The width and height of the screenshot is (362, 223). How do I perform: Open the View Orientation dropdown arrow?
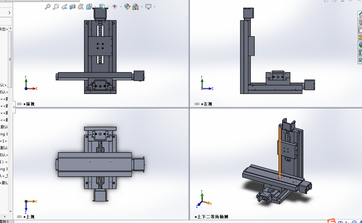click(95, 7)
